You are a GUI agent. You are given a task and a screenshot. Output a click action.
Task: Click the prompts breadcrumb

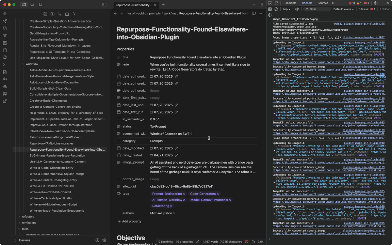[155, 14]
